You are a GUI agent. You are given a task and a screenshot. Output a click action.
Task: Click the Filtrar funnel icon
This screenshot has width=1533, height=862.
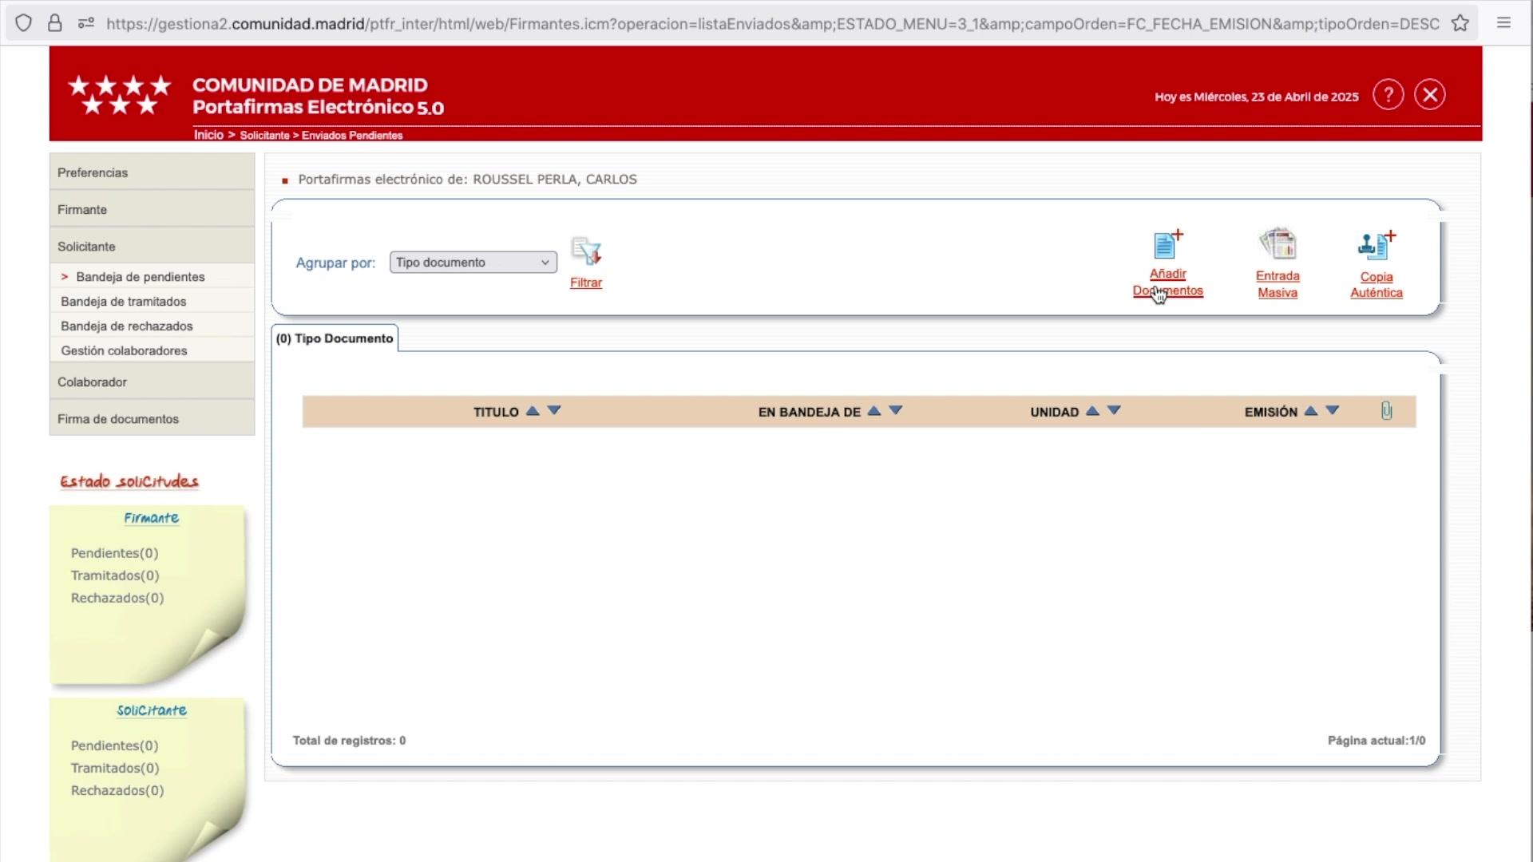pos(586,252)
